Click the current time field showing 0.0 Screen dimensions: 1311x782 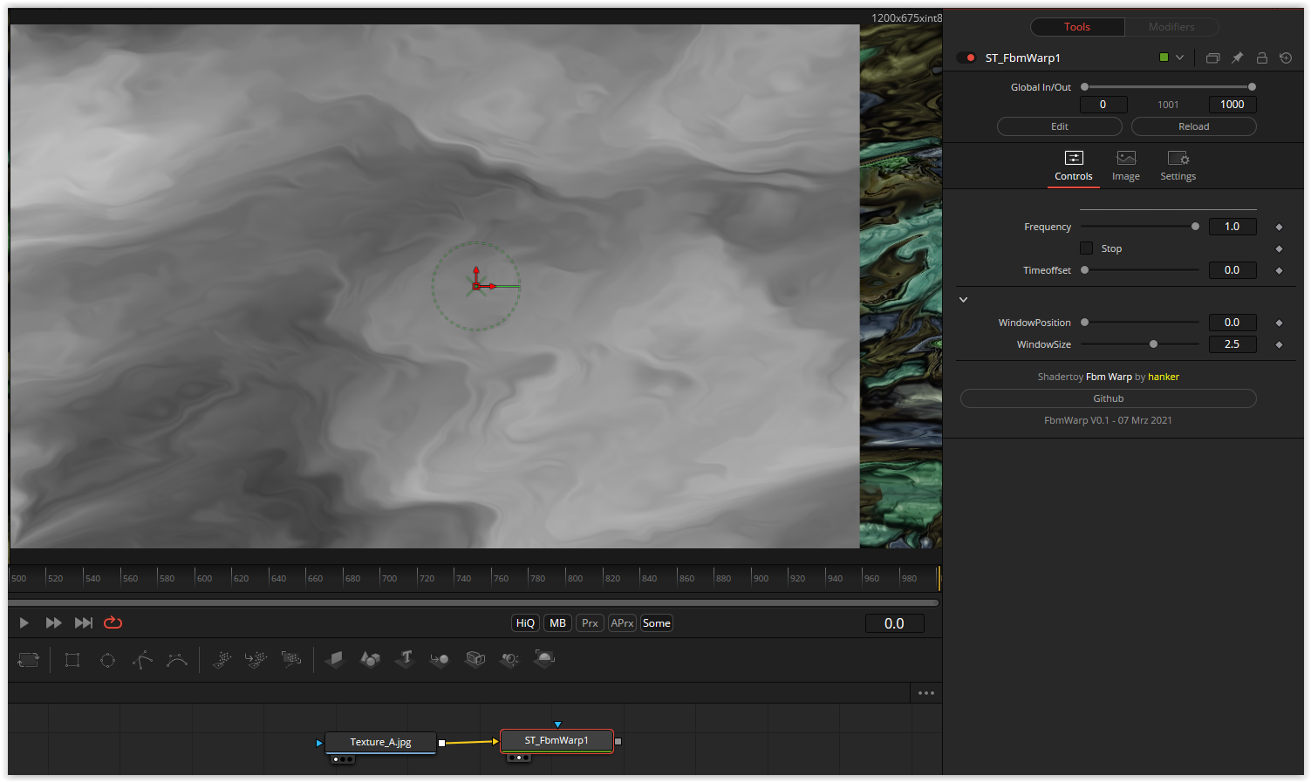(894, 623)
